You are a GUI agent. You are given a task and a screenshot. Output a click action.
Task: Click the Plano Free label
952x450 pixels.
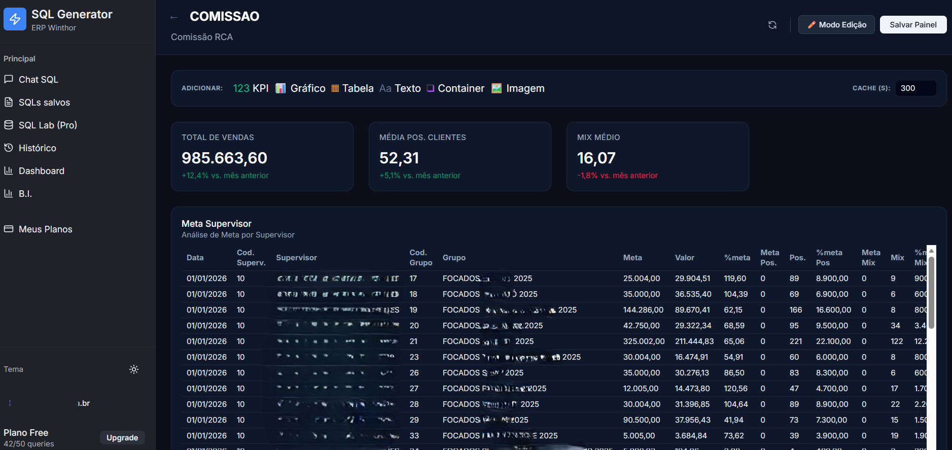click(26, 433)
